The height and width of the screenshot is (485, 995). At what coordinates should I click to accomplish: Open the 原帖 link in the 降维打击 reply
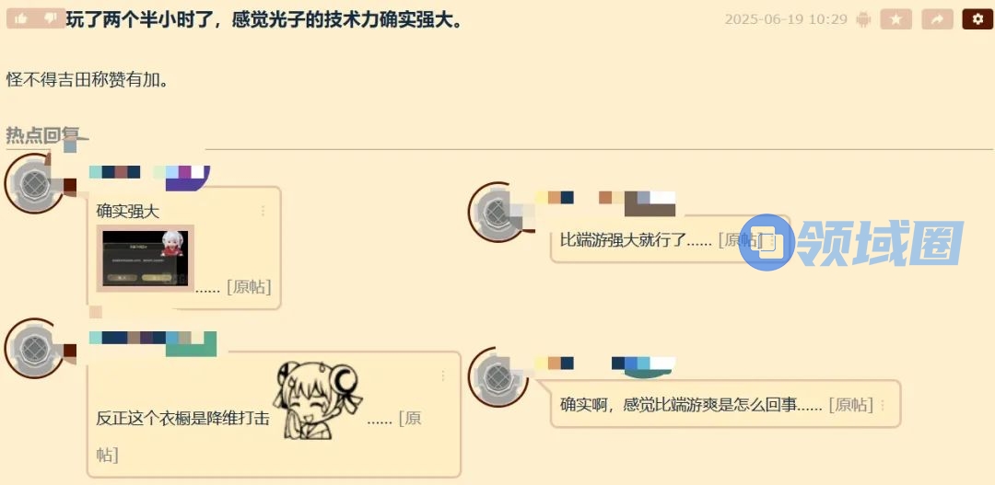(x=409, y=419)
